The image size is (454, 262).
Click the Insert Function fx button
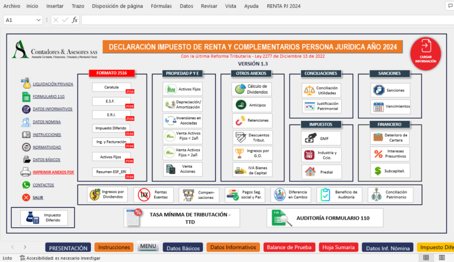point(74,20)
